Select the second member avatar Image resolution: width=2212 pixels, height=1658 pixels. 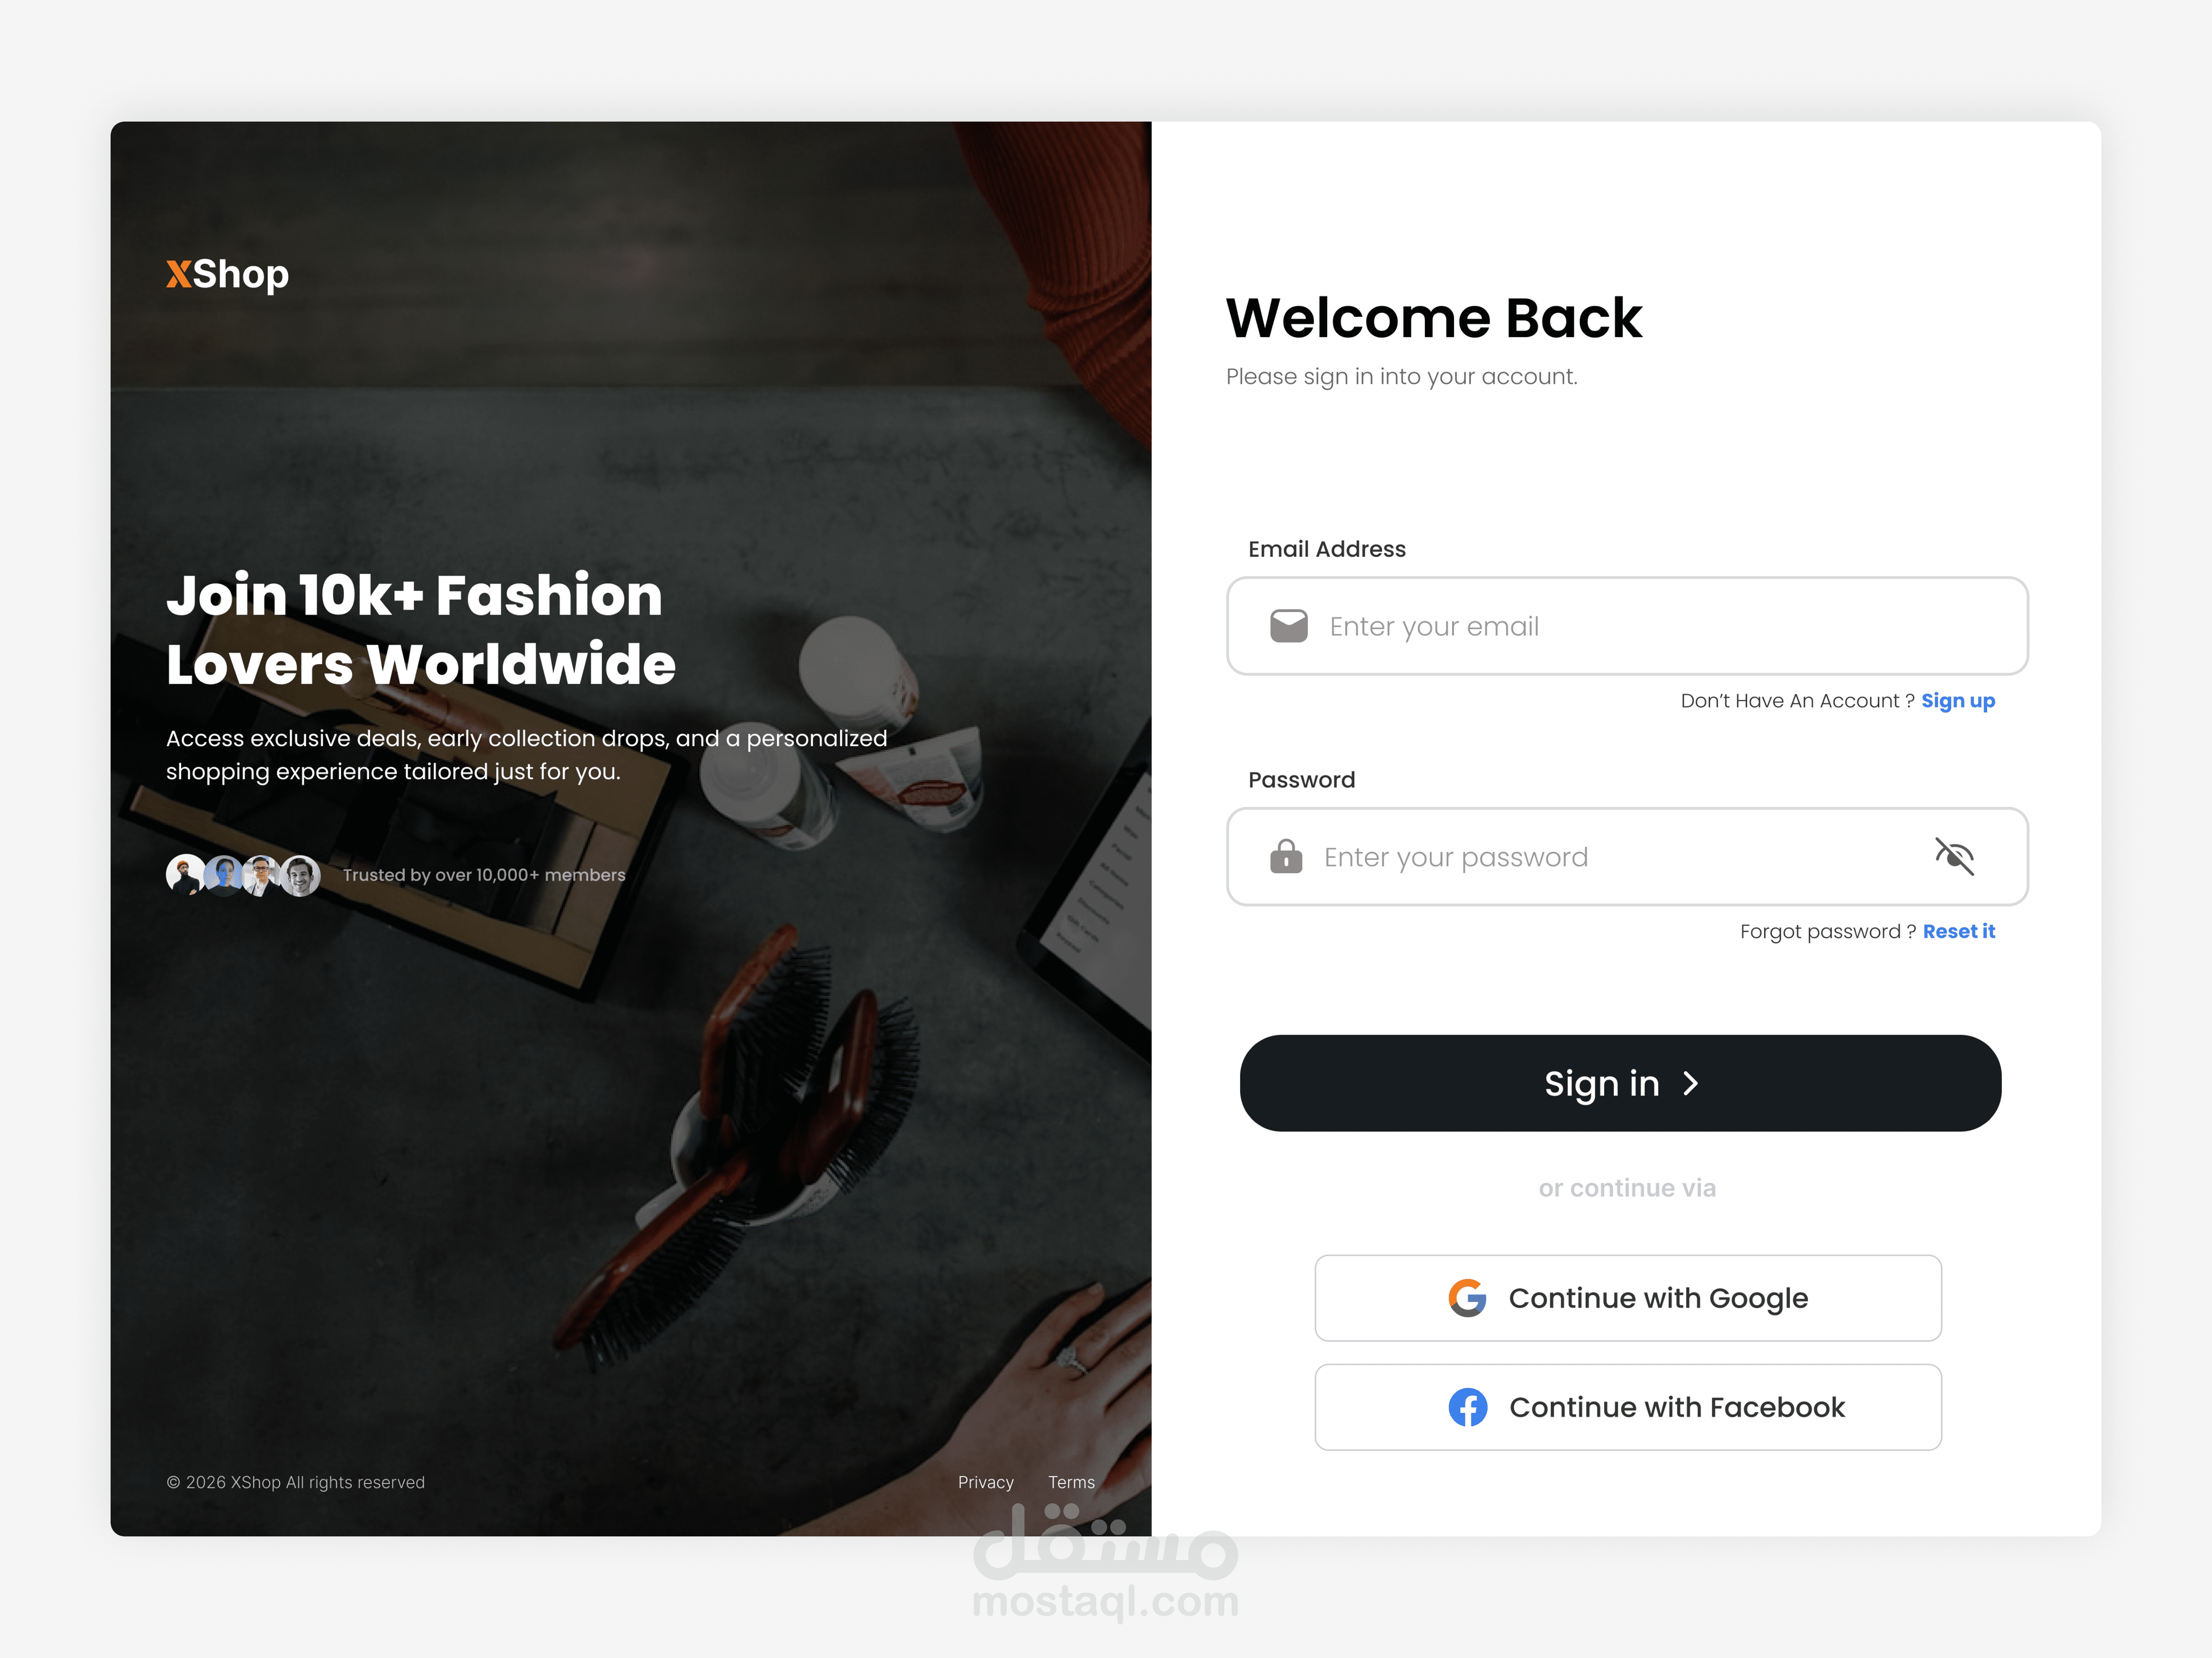pyautogui.click(x=224, y=875)
